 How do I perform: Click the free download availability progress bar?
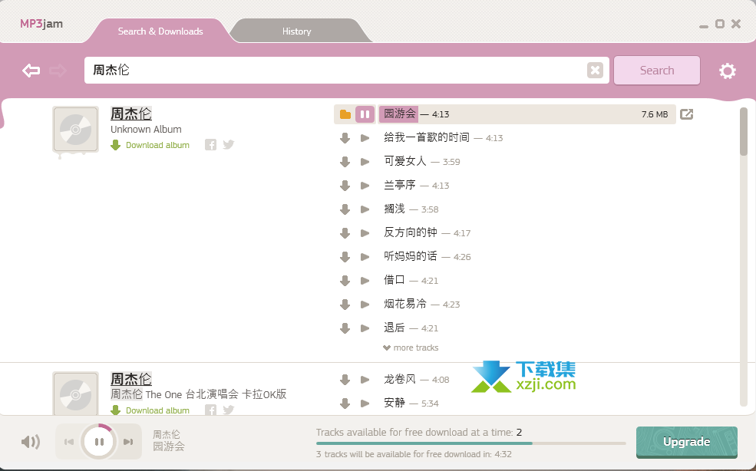pos(471,443)
